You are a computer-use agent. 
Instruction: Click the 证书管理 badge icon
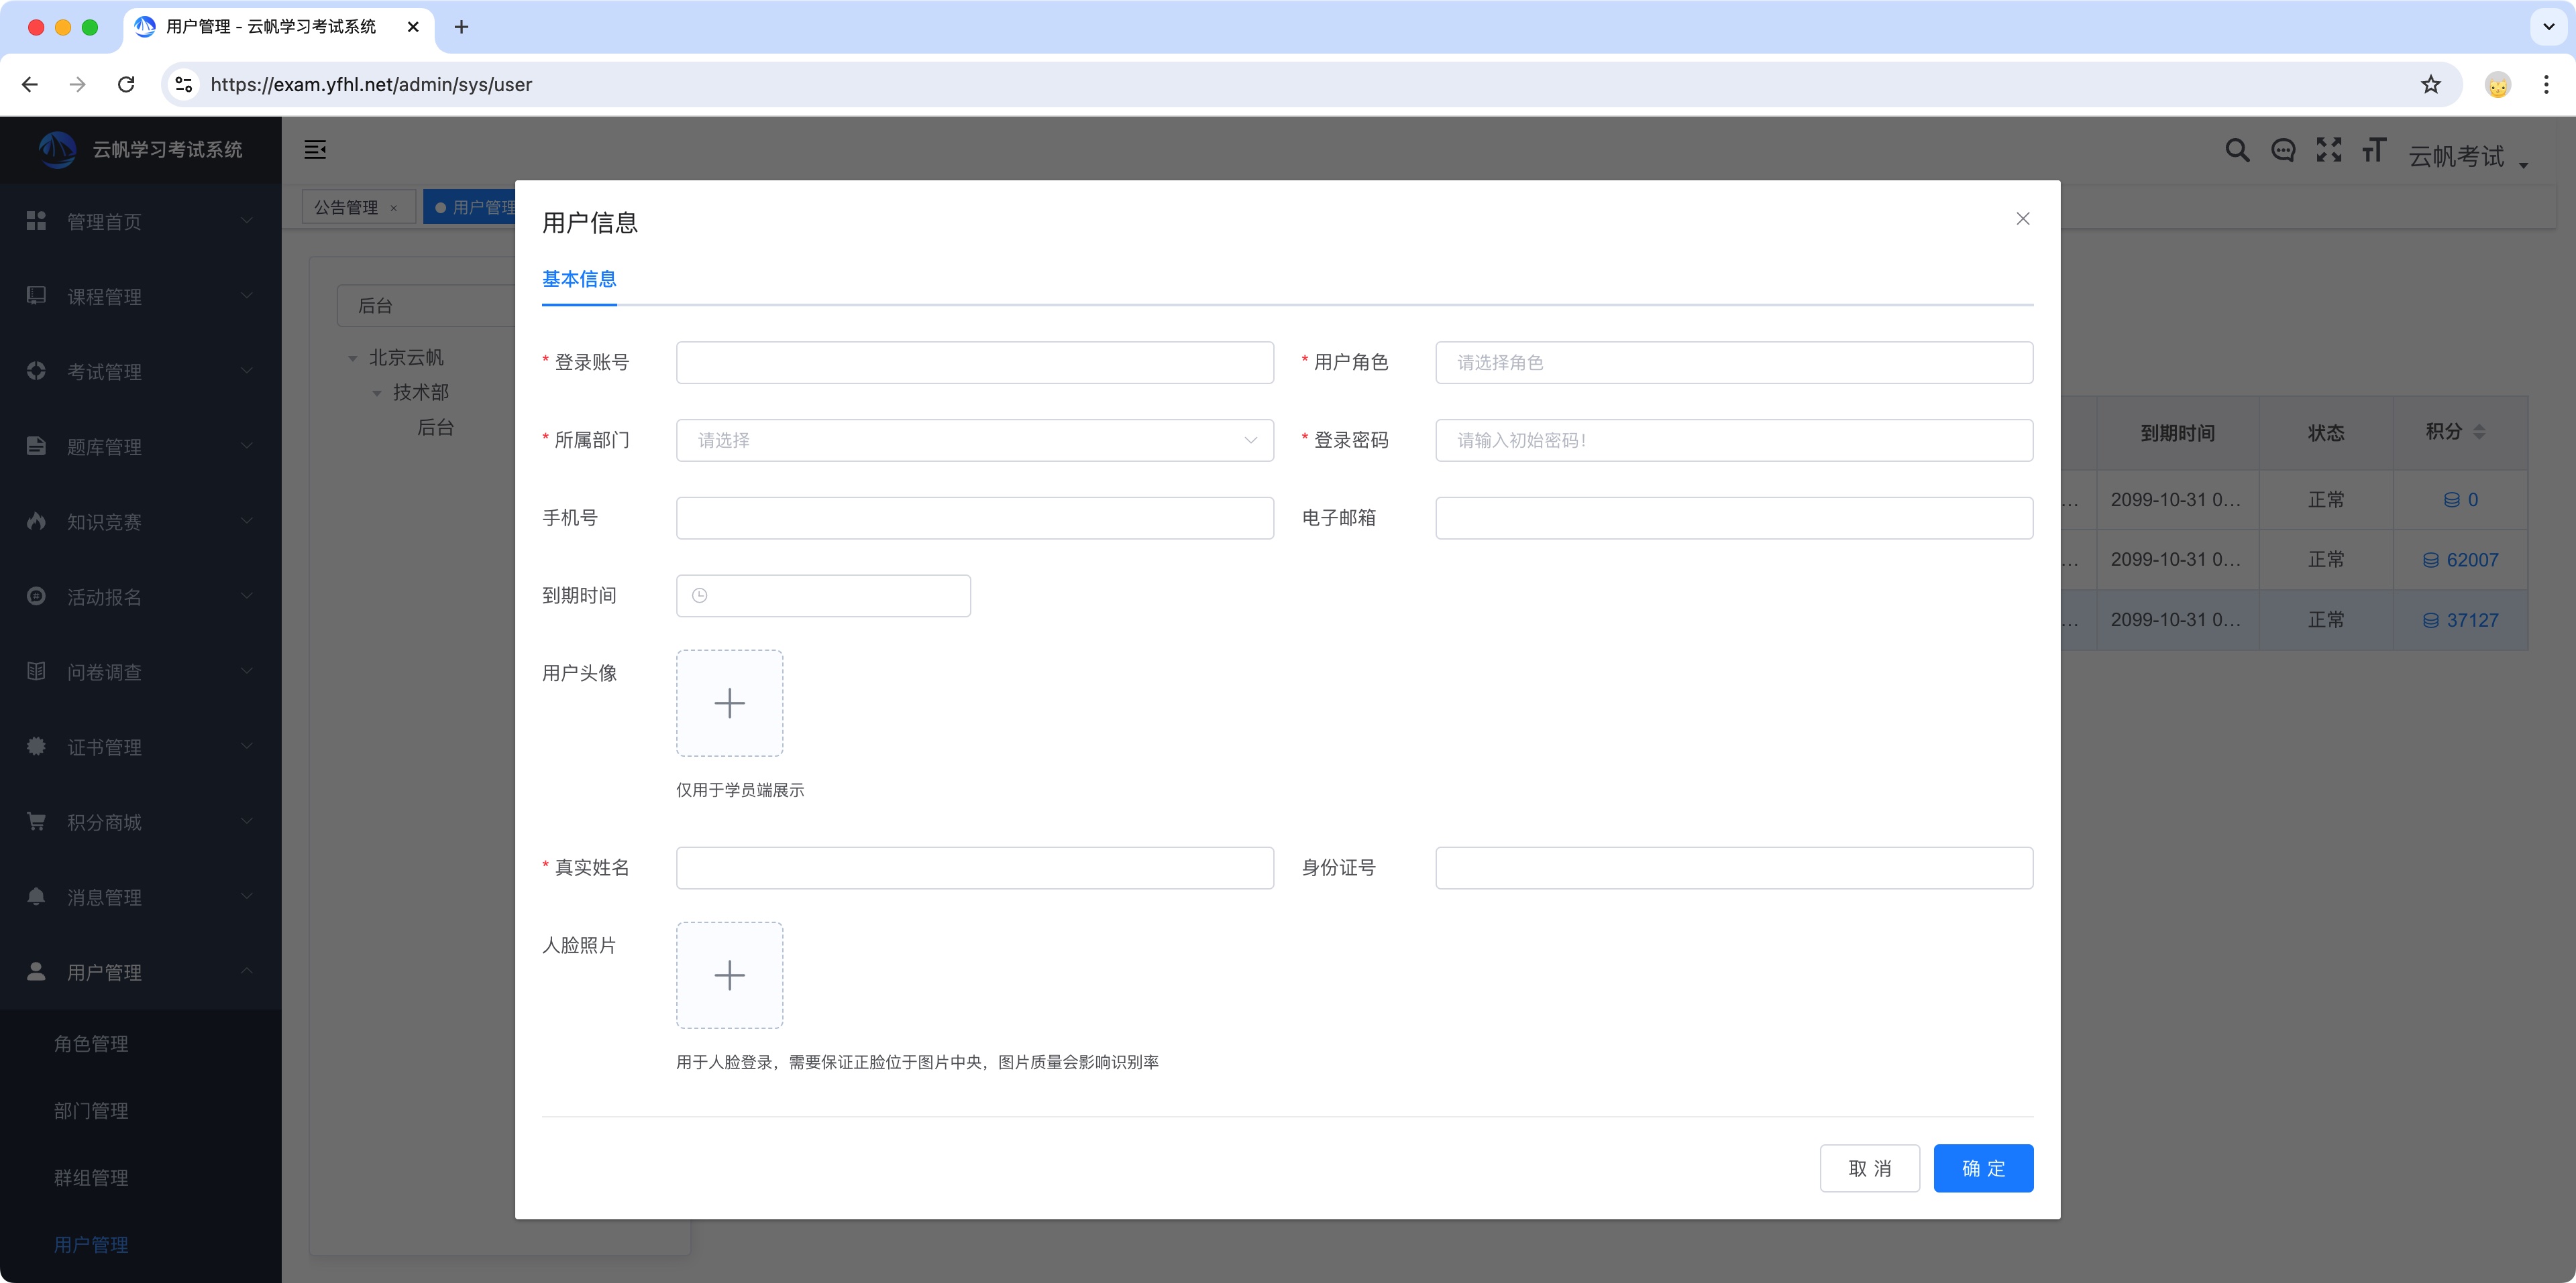36,745
